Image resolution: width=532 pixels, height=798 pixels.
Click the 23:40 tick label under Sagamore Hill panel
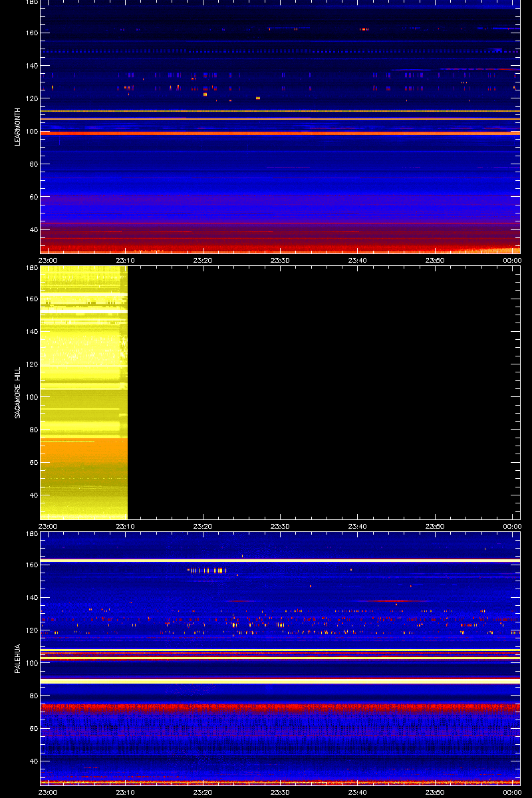click(x=358, y=527)
